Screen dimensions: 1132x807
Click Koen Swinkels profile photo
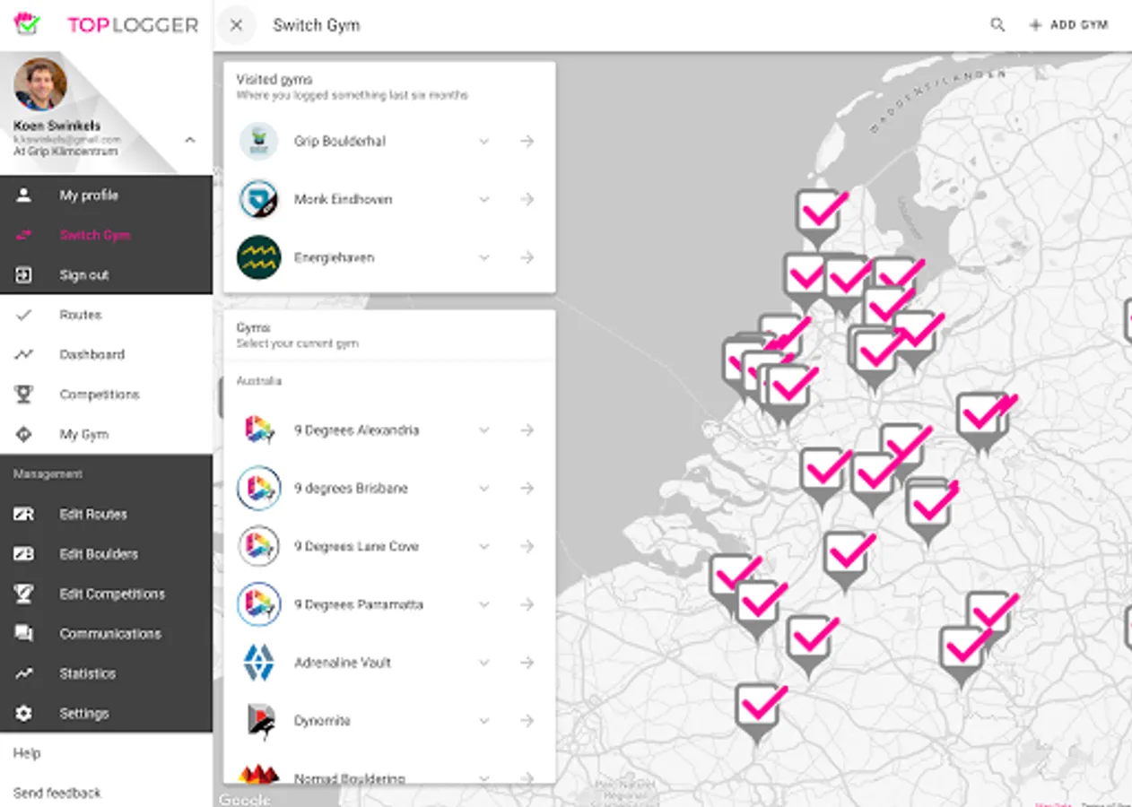coord(40,84)
